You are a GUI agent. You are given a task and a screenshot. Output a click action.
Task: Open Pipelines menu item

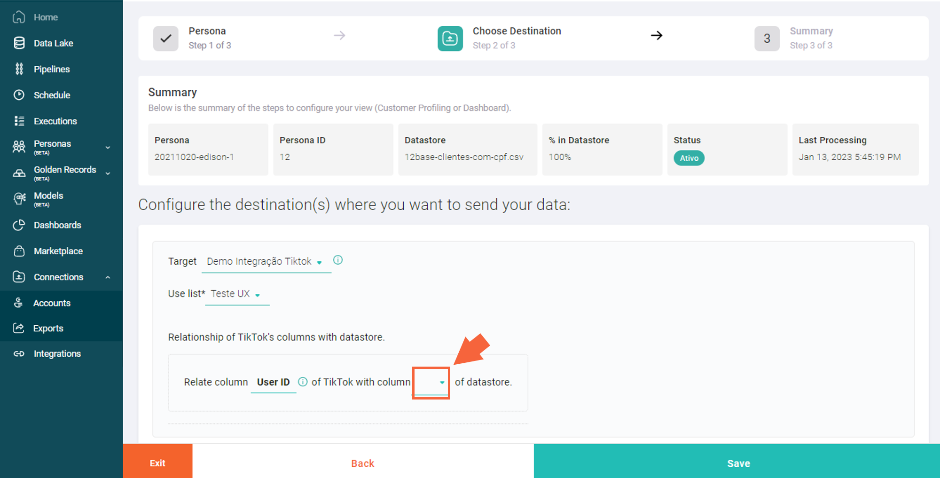(x=52, y=69)
